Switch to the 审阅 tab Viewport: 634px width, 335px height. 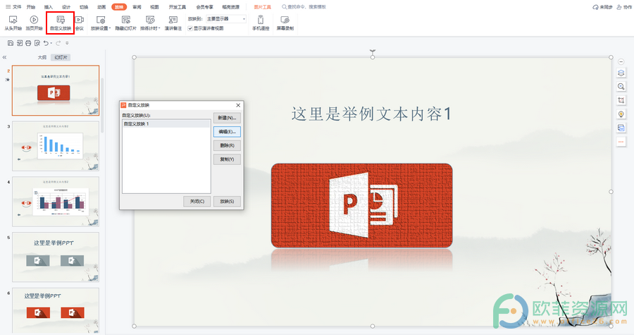[137, 7]
